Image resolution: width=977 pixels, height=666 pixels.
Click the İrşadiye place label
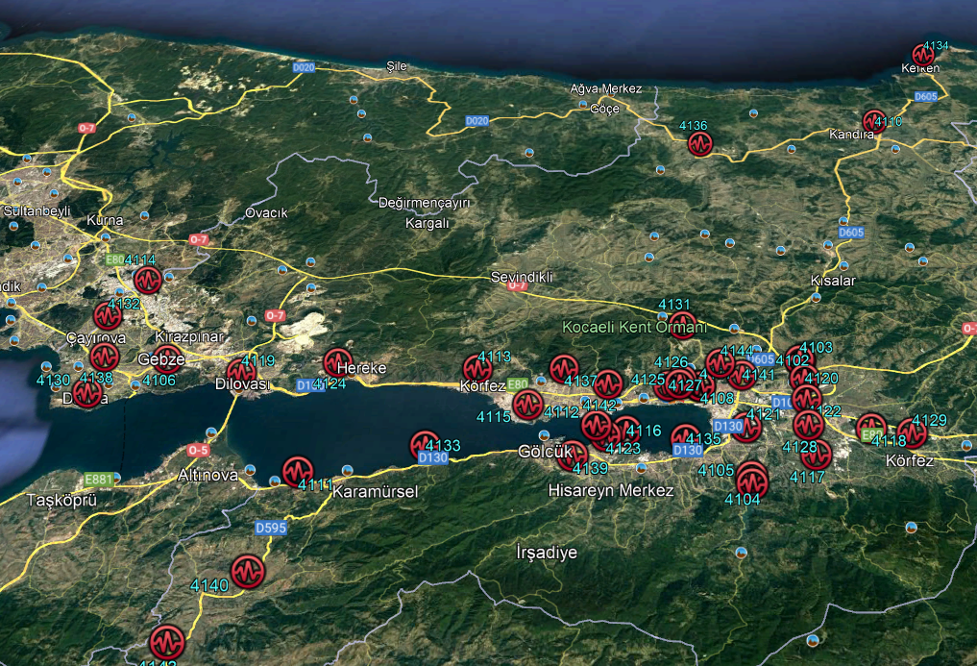point(546,553)
